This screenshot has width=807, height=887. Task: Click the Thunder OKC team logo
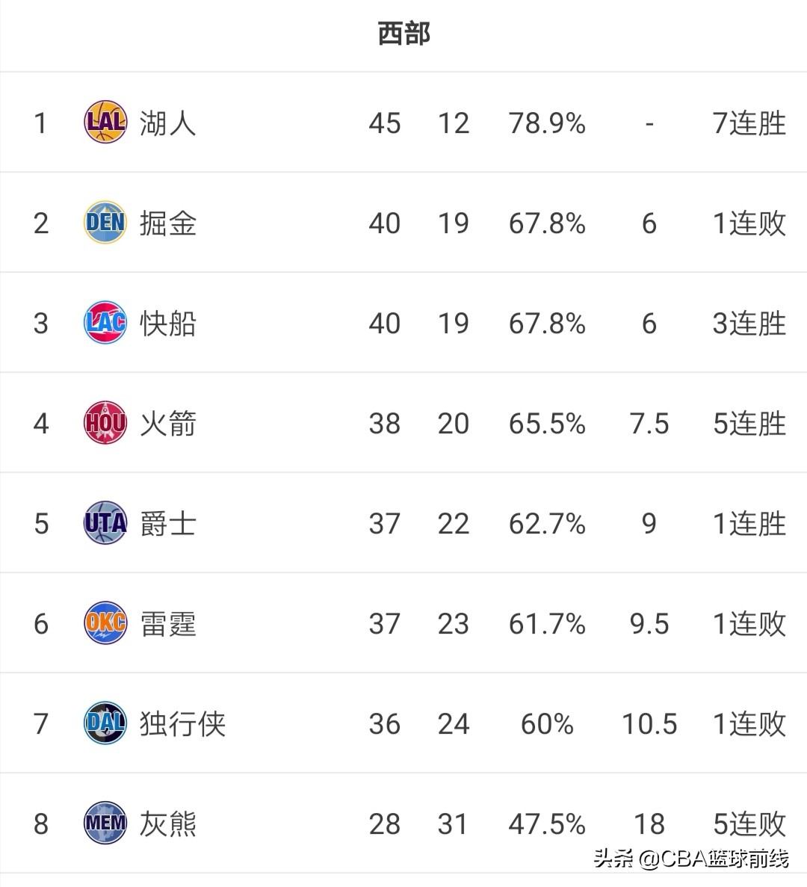pyautogui.click(x=105, y=622)
